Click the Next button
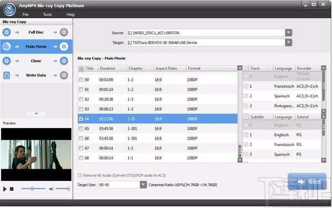This screenshot has width=333, height=208. pos(307,181)
